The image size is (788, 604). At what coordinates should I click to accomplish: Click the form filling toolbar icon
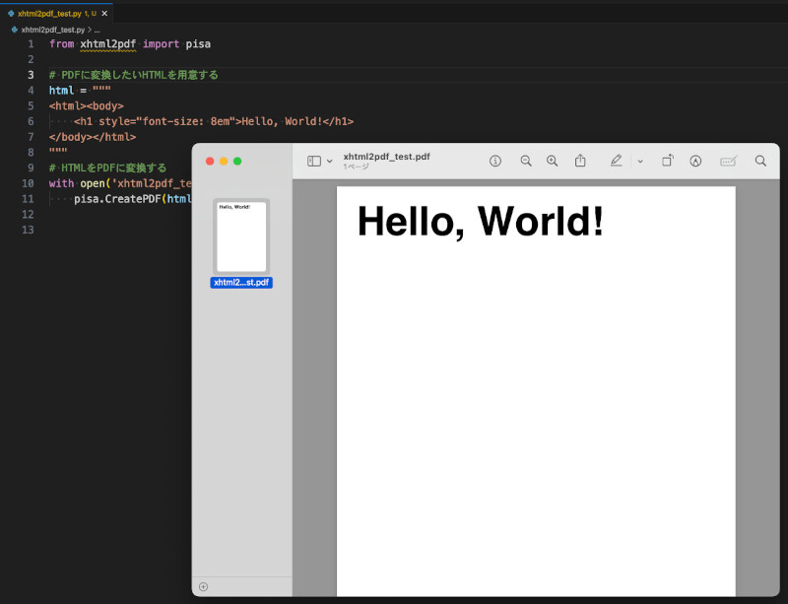pyautogui.click(x=729, y=161)
